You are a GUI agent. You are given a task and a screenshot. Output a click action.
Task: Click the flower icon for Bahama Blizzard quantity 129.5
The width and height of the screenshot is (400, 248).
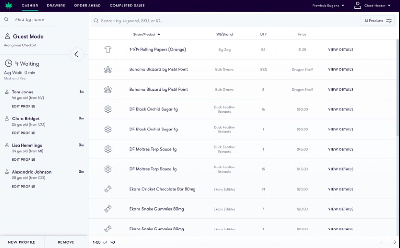tap(108, 69)
